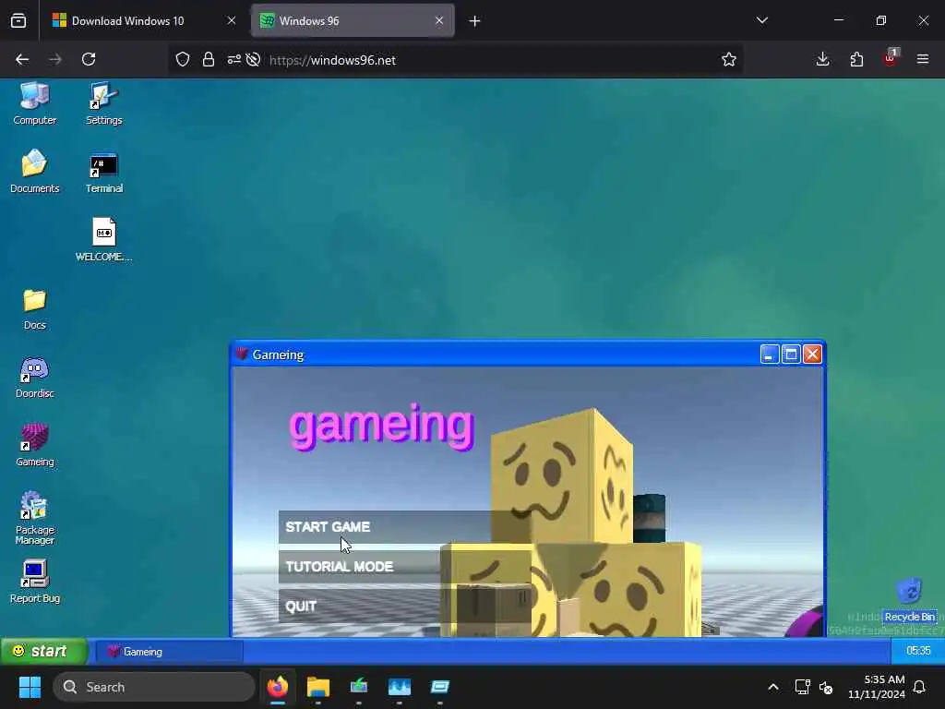Expand the list all tabs dropdown
The height and width of the screenshot is (709, 945).
762,20
